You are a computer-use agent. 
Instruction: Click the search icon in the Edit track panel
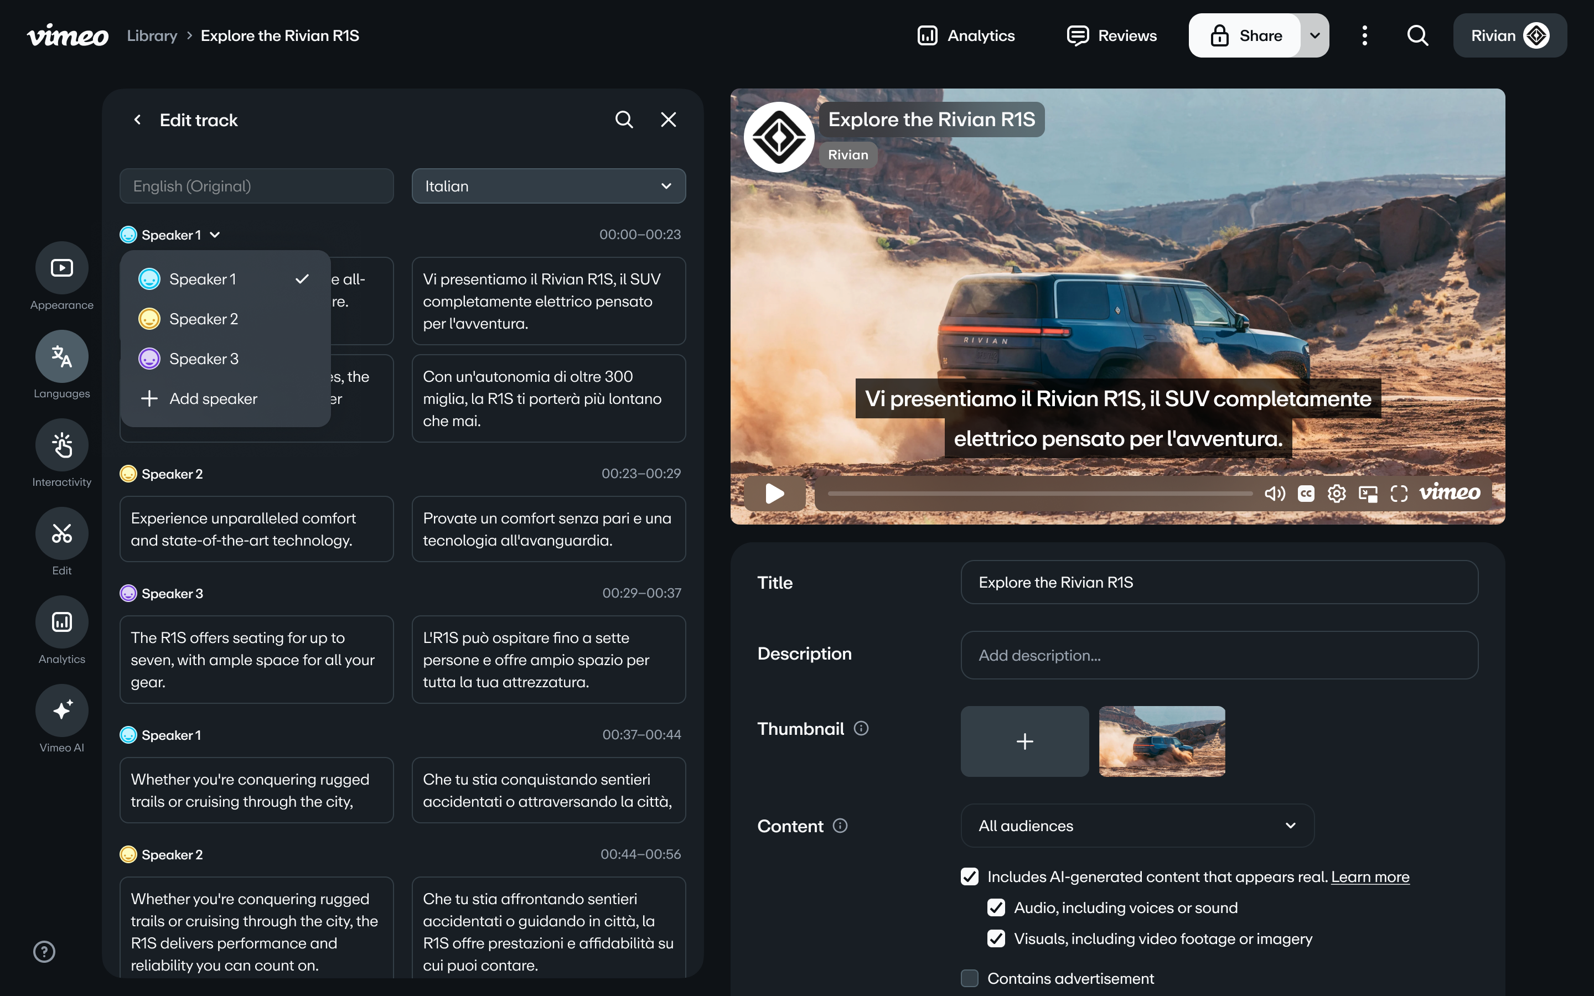(x=624, y=120)
